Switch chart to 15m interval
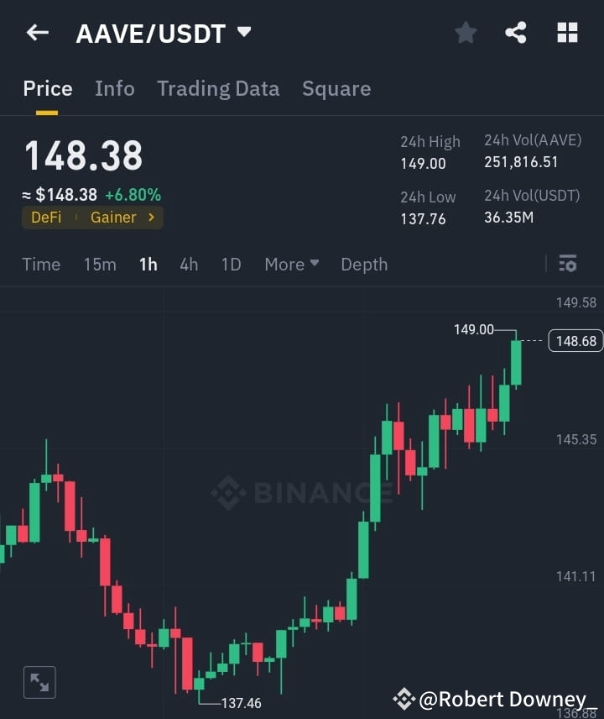 tap(100, 264)
